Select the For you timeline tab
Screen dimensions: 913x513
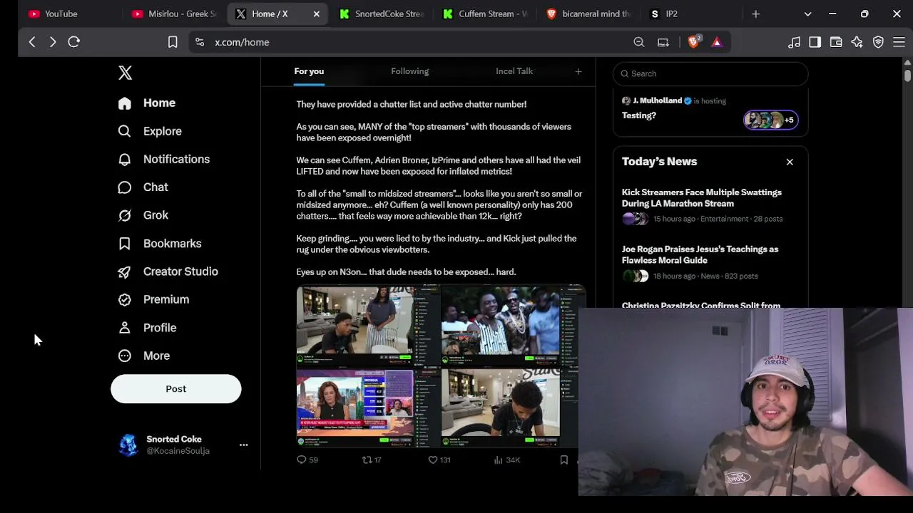point(309,71)
